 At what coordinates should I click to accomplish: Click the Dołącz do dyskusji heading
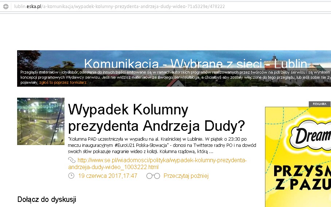(x=47, y=199)
